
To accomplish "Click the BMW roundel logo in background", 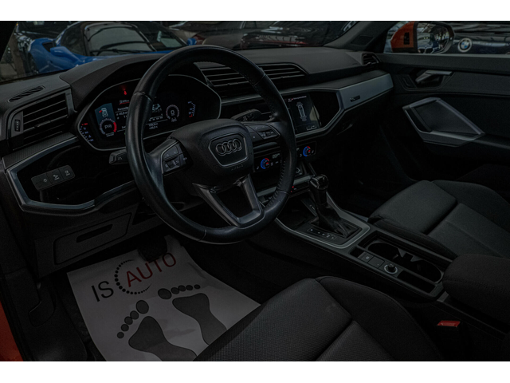I will coord(465,45).
